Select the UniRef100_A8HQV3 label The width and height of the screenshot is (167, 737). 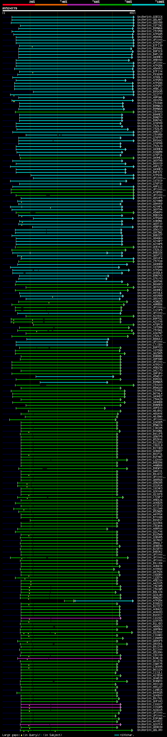pyautogui.click(x=150, y=627)
